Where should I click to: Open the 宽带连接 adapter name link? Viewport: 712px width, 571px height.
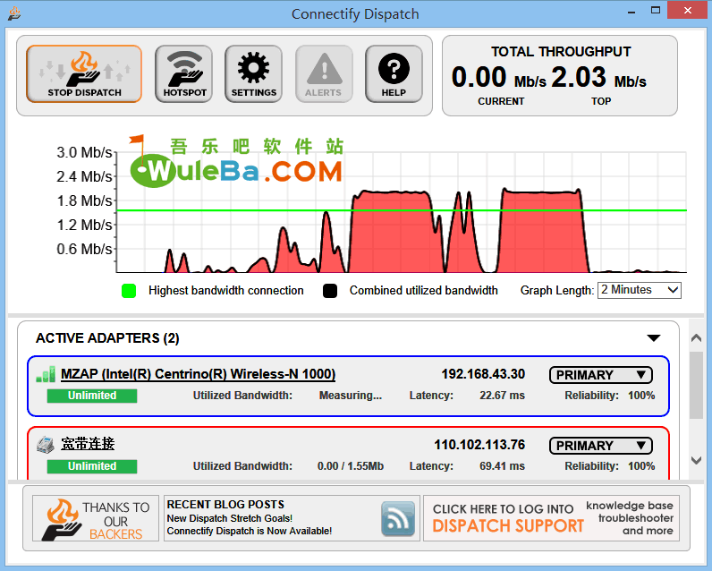88,444
